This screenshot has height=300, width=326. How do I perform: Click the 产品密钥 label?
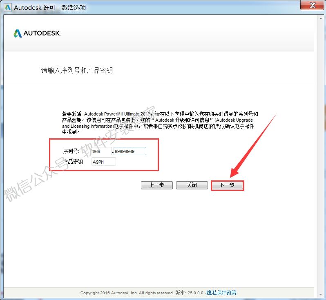click(x=73, y=162)
